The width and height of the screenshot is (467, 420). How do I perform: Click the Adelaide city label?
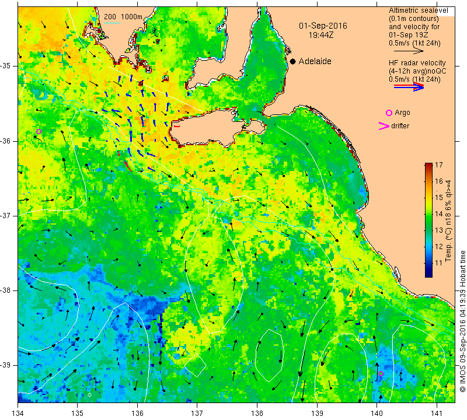[x=315, y=61]
